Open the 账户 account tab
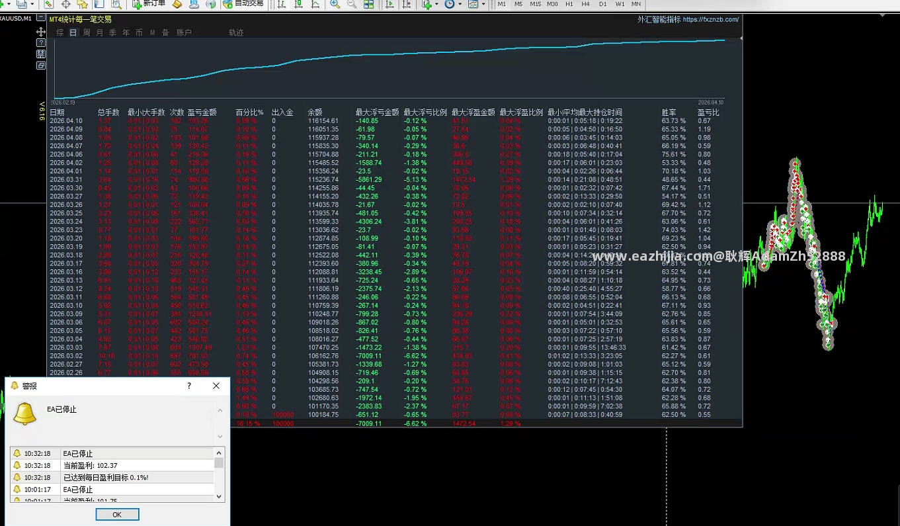 pos(184,32)
